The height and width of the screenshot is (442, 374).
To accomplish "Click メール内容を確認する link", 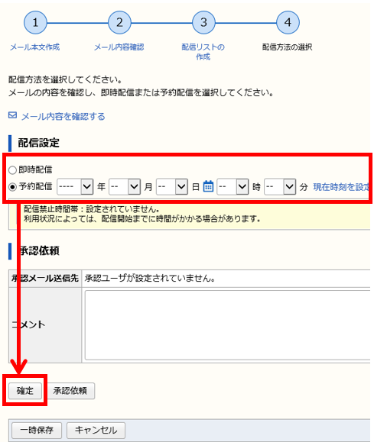I will [x=63, y=116].
